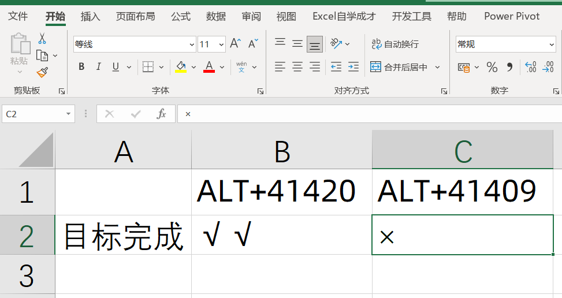Screen dimensions: 562x298
Task: Click the text orientation icon
Action: [336, 44]
